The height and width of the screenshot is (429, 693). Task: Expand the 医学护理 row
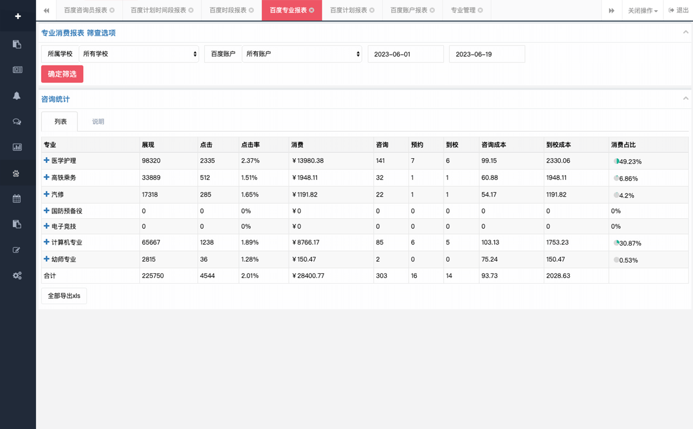[x=46, y=161]
